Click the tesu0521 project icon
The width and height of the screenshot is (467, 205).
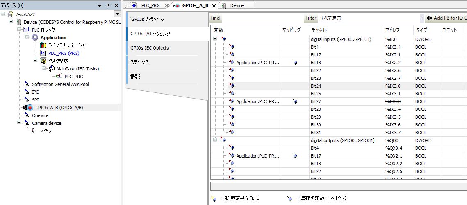point(10,14)
